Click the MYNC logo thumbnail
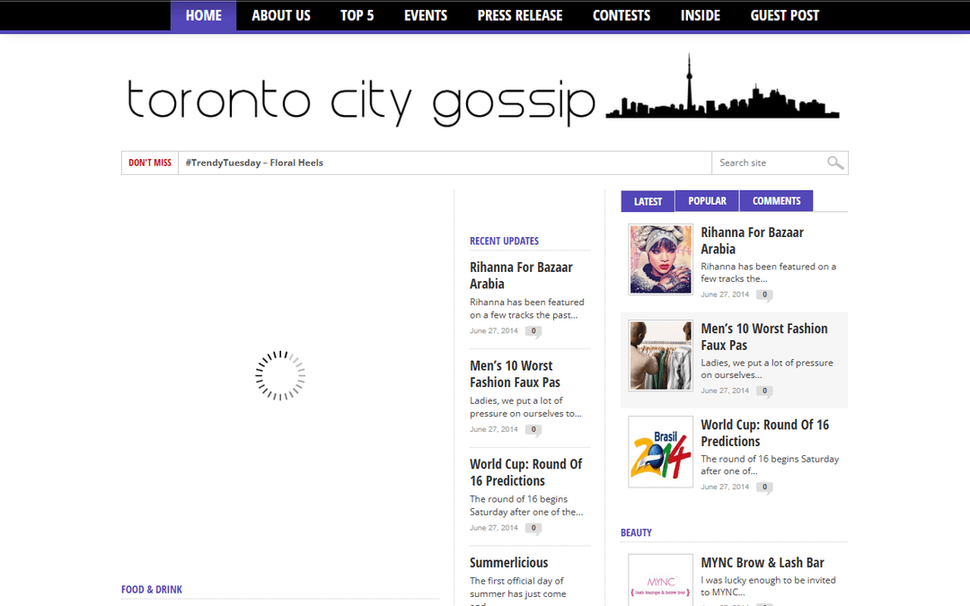The height and width of the screenshot is (606, 970). click(661, 581)
